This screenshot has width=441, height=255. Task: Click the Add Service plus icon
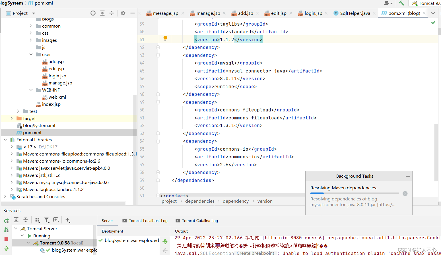(x=67, y=220)
